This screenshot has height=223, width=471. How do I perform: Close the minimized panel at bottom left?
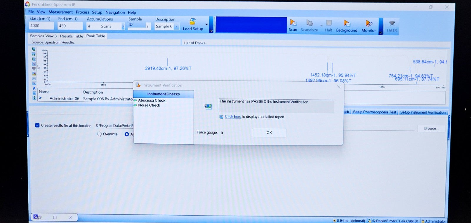coord(70,217)
